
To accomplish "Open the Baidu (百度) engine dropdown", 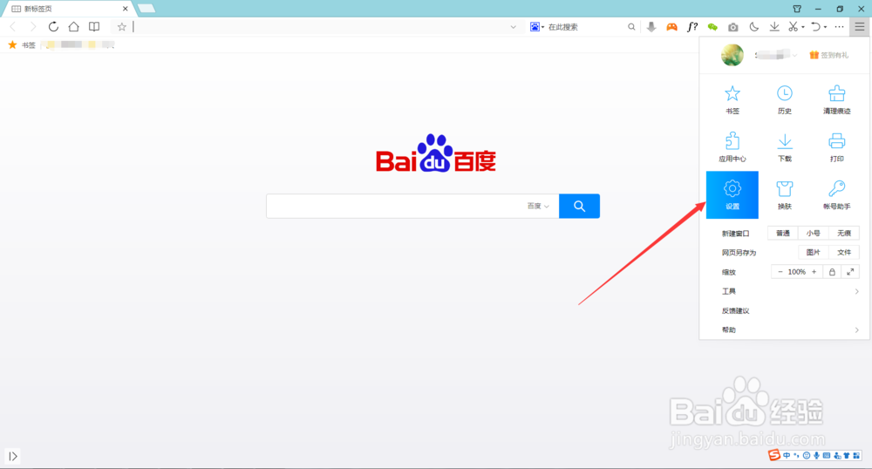I will point(538,206).
